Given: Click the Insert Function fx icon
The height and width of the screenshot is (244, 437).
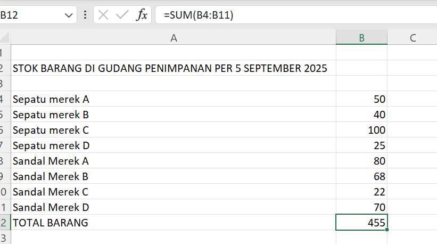Looking at the screenshot, I should click(x=142, y=15).
